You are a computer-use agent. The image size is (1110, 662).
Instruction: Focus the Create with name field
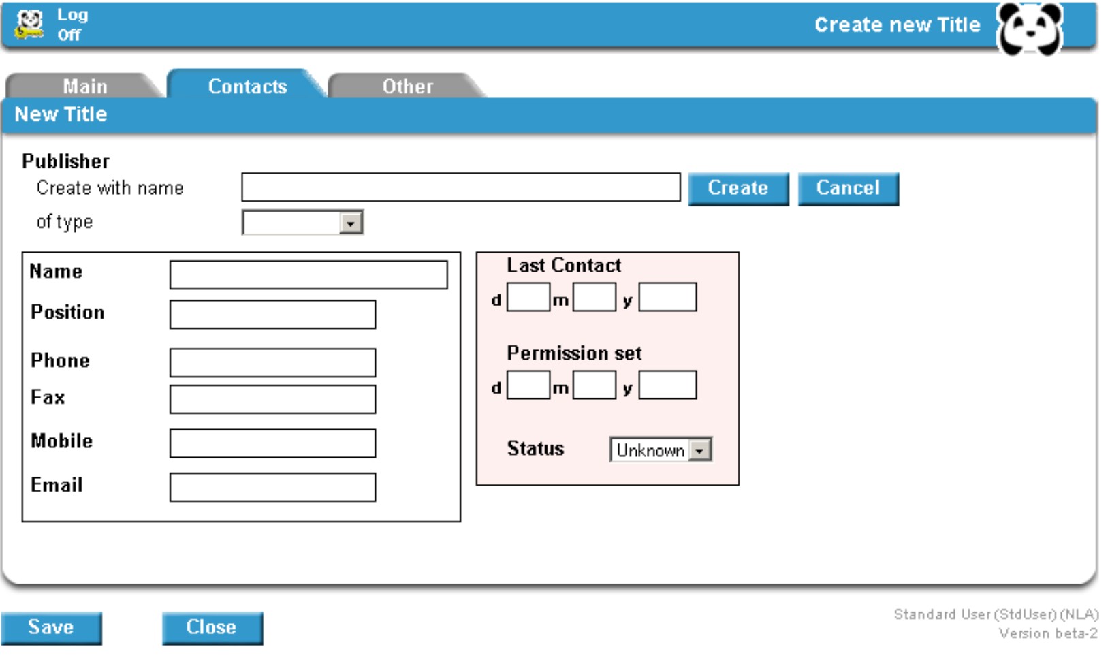tap(461, 187)
